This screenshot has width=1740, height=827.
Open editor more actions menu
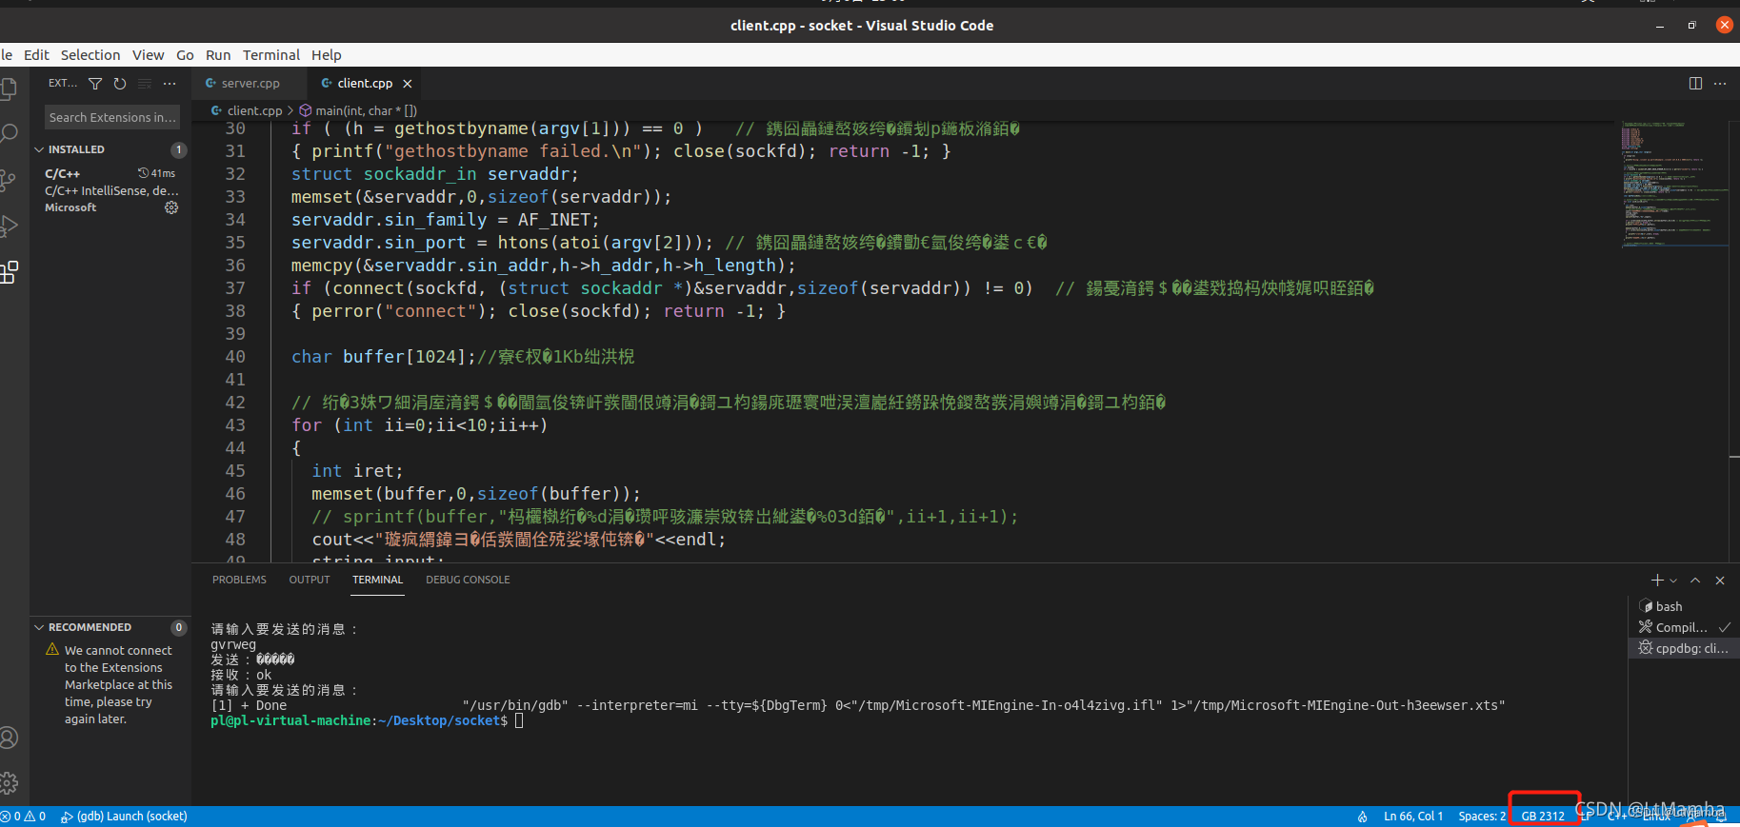pyautogui.click(x=1720, y=84)
